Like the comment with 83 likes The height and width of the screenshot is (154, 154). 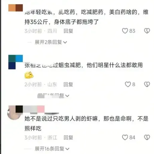[125, 31]
